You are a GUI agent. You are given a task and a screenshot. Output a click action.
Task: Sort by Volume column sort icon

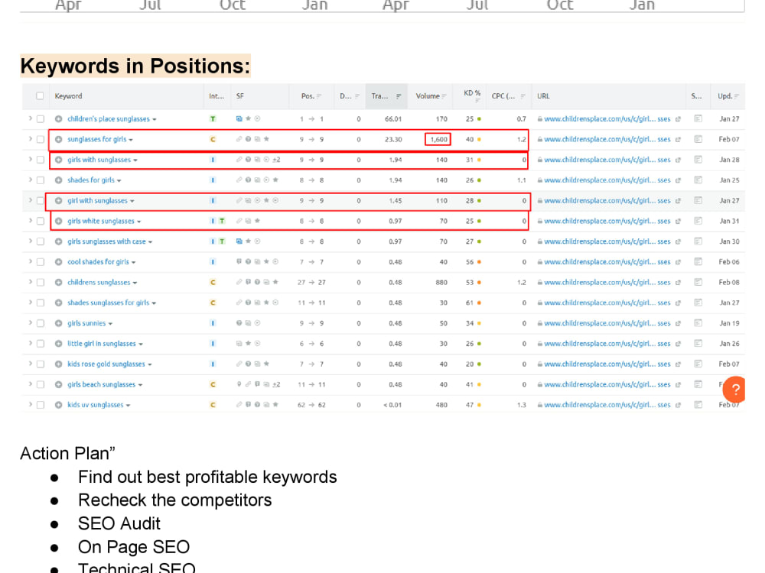pyautogui.click(x=444, y=96)
